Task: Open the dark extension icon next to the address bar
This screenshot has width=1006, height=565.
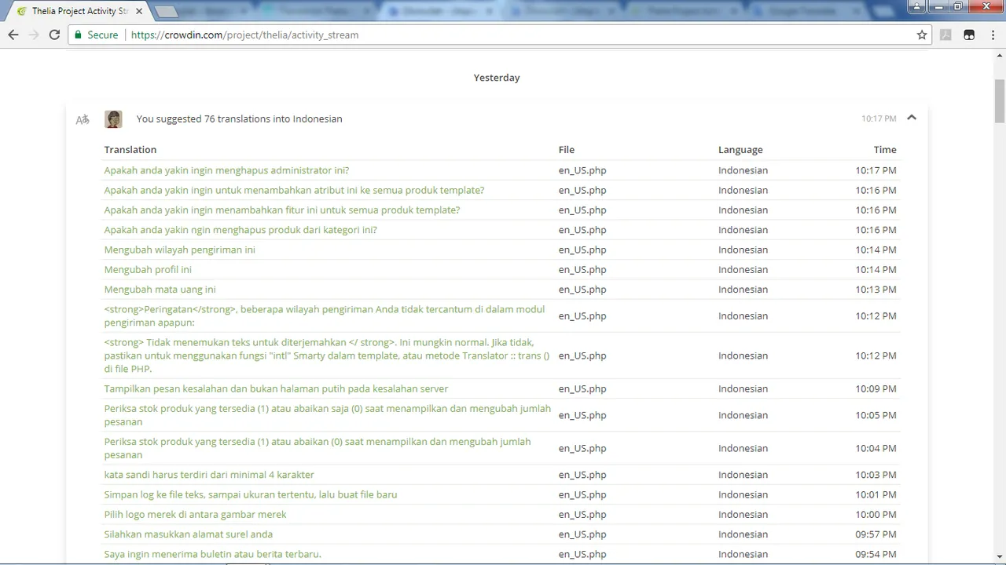Action: point(969,35)
